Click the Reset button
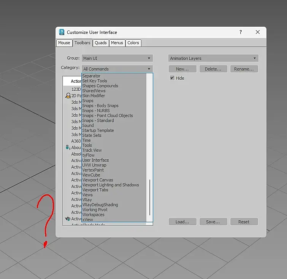Screen dimensions: 287x279 pyautogui.click(x=244, y=222)
